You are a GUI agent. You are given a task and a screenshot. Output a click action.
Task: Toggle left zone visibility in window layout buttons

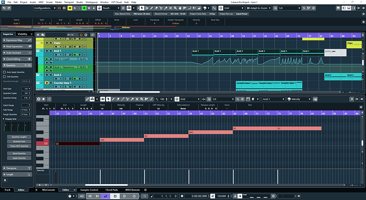344,8
